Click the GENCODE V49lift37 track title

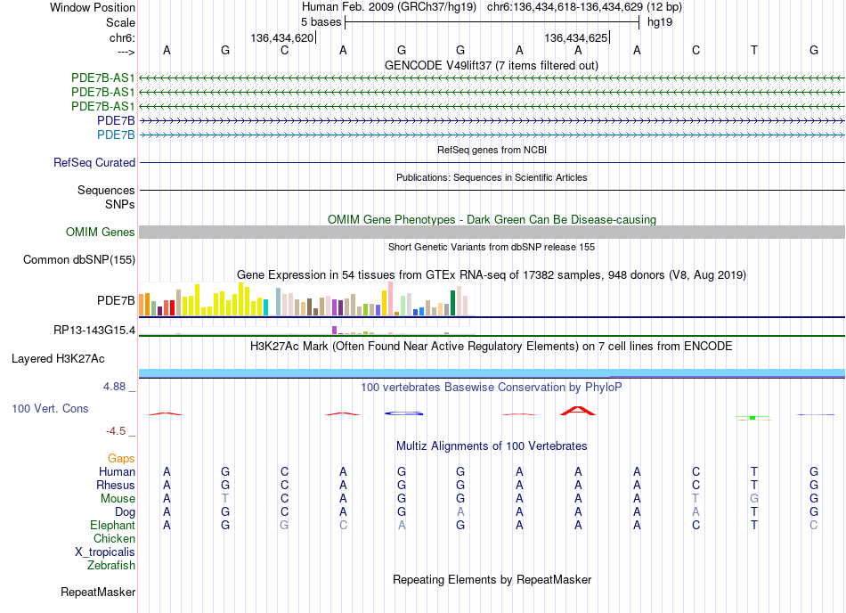491,65
